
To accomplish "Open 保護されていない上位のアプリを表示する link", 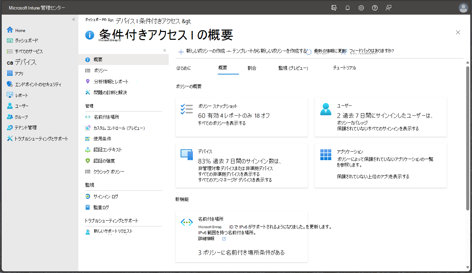I will pyautogui.click(x=373, y=176).
